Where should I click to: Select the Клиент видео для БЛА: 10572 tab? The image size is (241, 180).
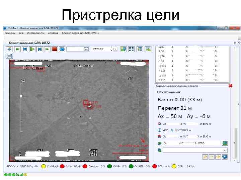[29, 43]
